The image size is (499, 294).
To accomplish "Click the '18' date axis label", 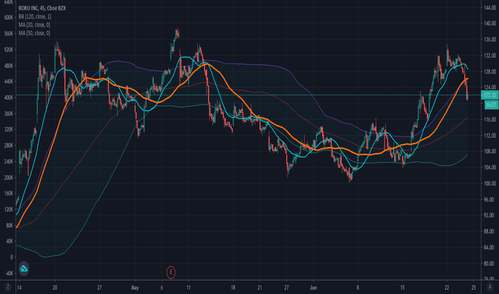I will pos(233,288).
